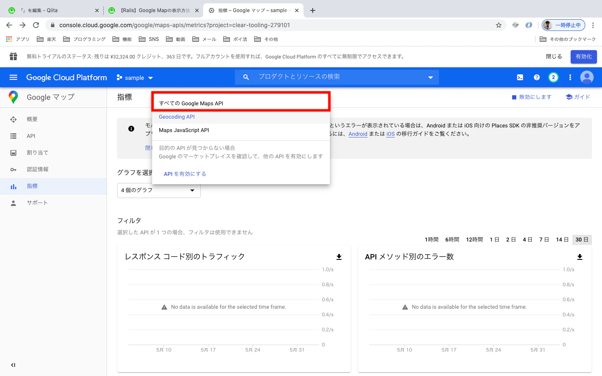This screenshot has height=376, width=602.
Task: Open the ガイド link
Action: pyautogui.click(x=578, y=97)
